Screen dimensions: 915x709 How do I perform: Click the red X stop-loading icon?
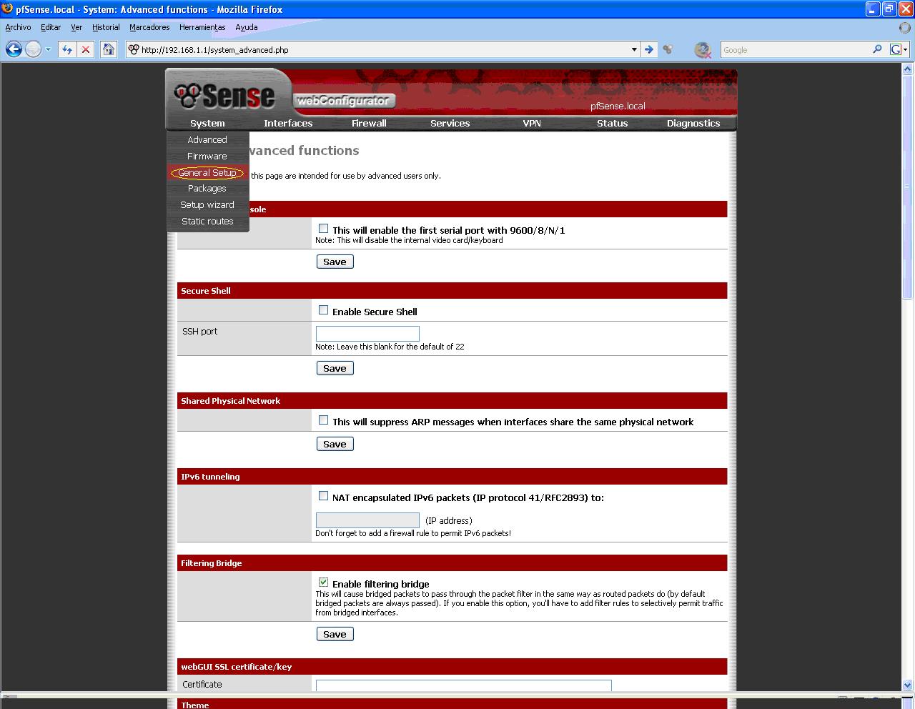click(x=86, y=49)
